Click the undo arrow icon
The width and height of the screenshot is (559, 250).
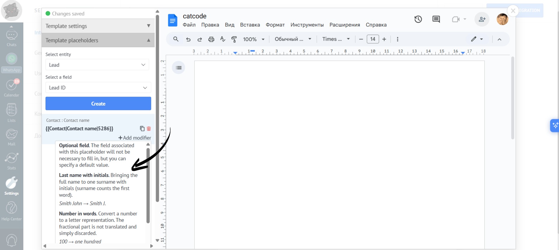[188, 39]
